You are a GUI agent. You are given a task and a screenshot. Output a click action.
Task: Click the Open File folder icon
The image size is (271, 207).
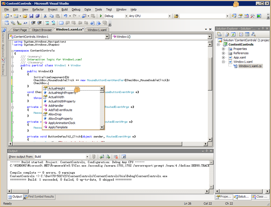pos(25,16)
